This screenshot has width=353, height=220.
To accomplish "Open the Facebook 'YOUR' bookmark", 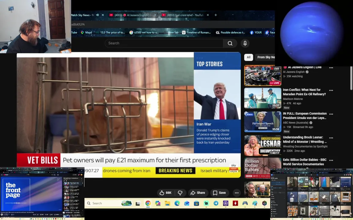I will (x=256, y=32).
